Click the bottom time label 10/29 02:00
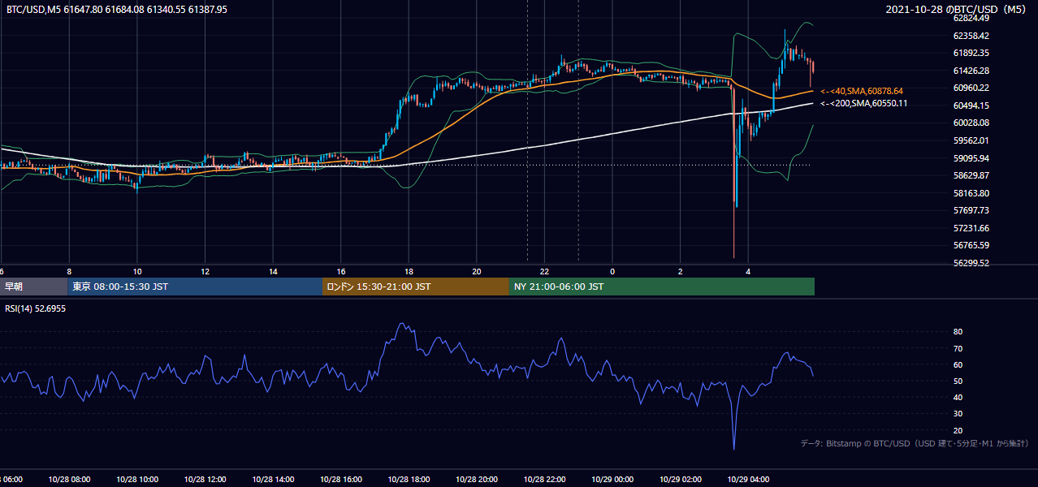Viewport: 1038px width, 487px height. tap(680, 480)
